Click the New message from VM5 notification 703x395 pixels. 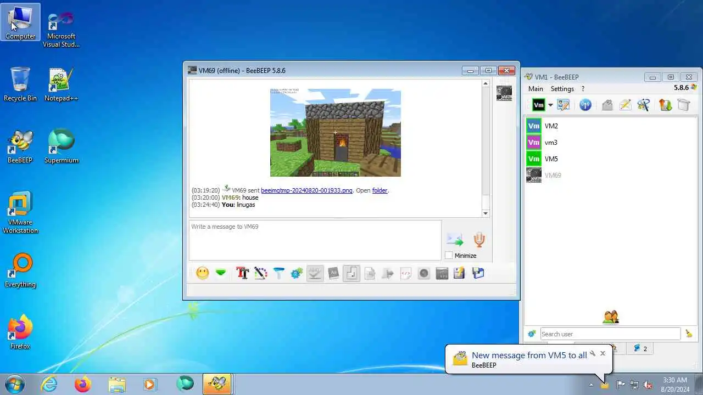coord(529,356)
